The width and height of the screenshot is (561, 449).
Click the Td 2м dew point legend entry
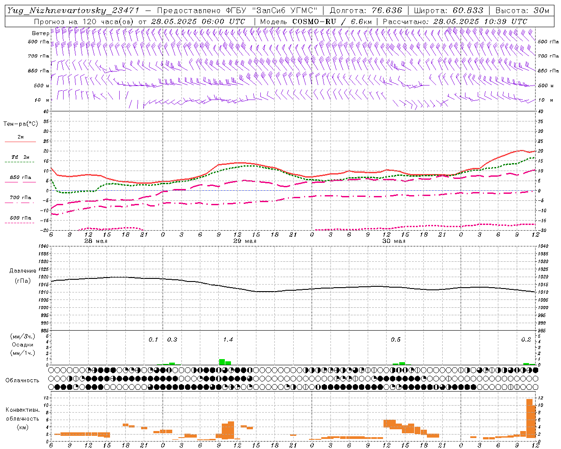pyautogui.click(x=21, y=157)
